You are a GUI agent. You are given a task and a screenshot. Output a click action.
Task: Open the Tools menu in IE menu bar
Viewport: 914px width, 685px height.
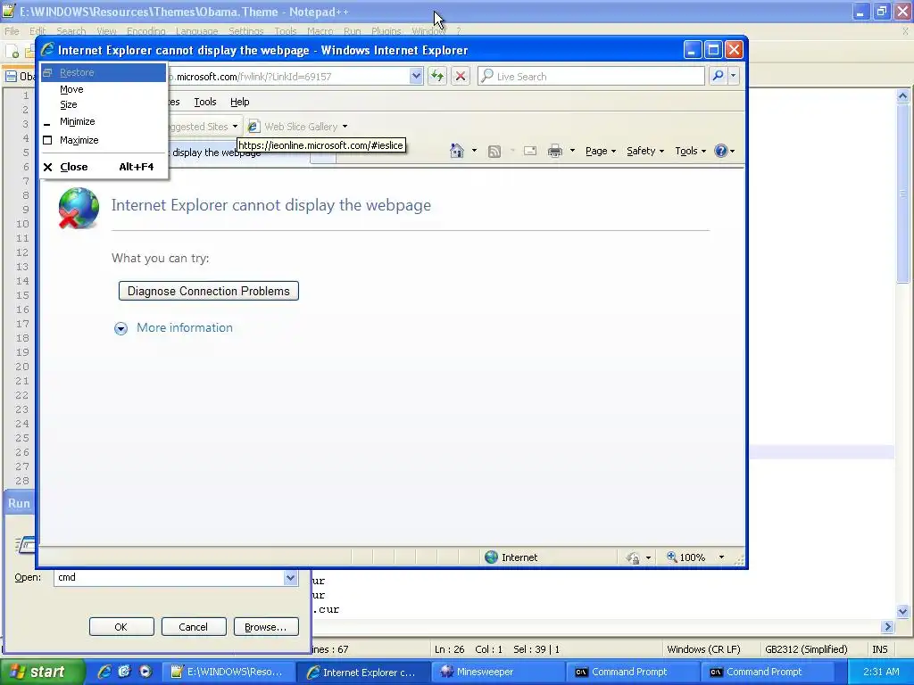pyautogui.click(x=205, y=102)
